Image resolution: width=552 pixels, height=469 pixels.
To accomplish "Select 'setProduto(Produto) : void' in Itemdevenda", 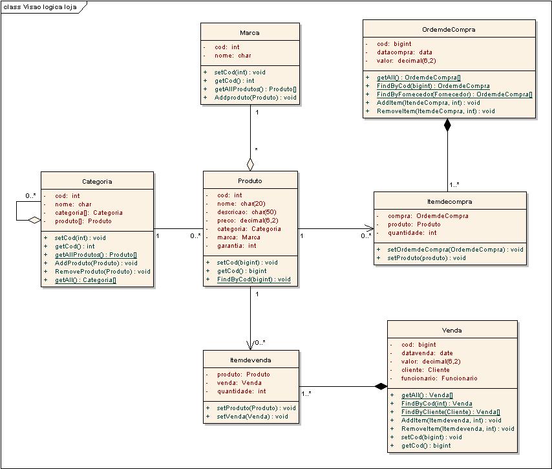I will tap(256, 408).
